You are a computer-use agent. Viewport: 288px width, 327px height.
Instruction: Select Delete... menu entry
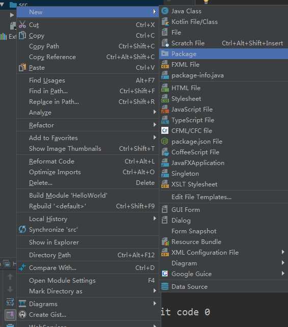[x=88, y=183]
